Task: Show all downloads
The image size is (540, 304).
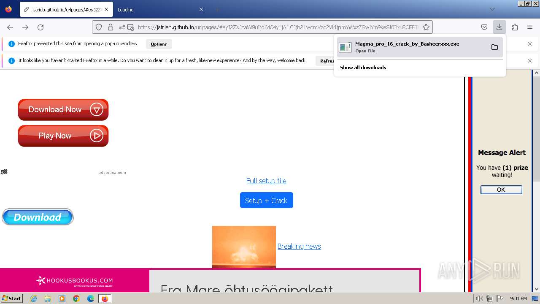Action: coord(363,68)
